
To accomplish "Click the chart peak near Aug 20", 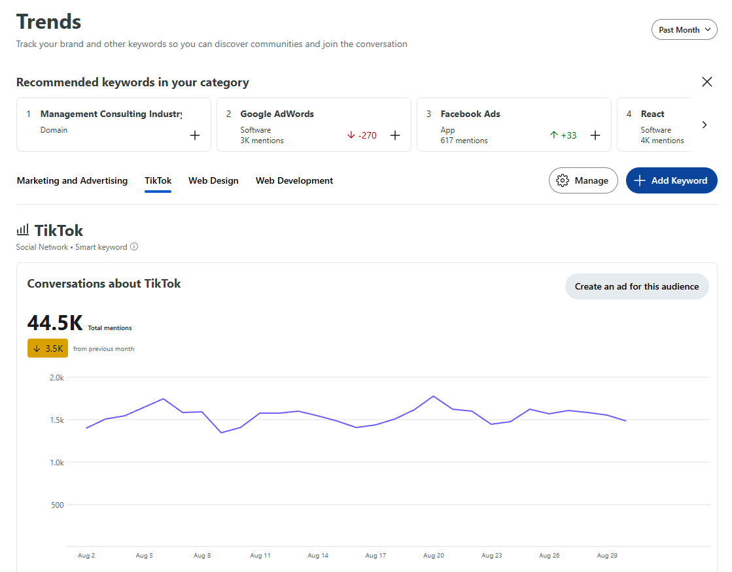I will [x=433, y=396].
